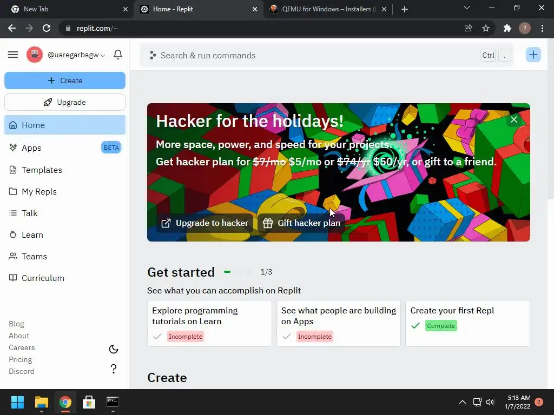Screen dimensions: 554x415
Task: Open the Pricing link
Action: [x=20, y=359]
